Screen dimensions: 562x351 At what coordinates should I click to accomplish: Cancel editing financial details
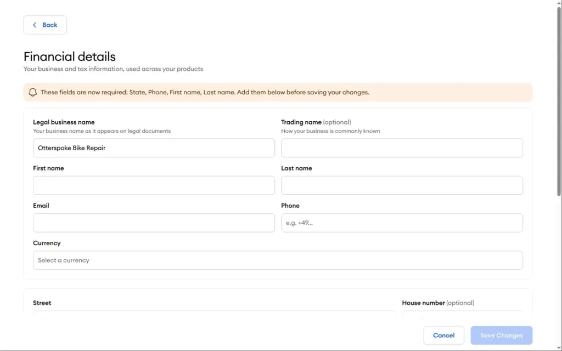pos(443,335)
